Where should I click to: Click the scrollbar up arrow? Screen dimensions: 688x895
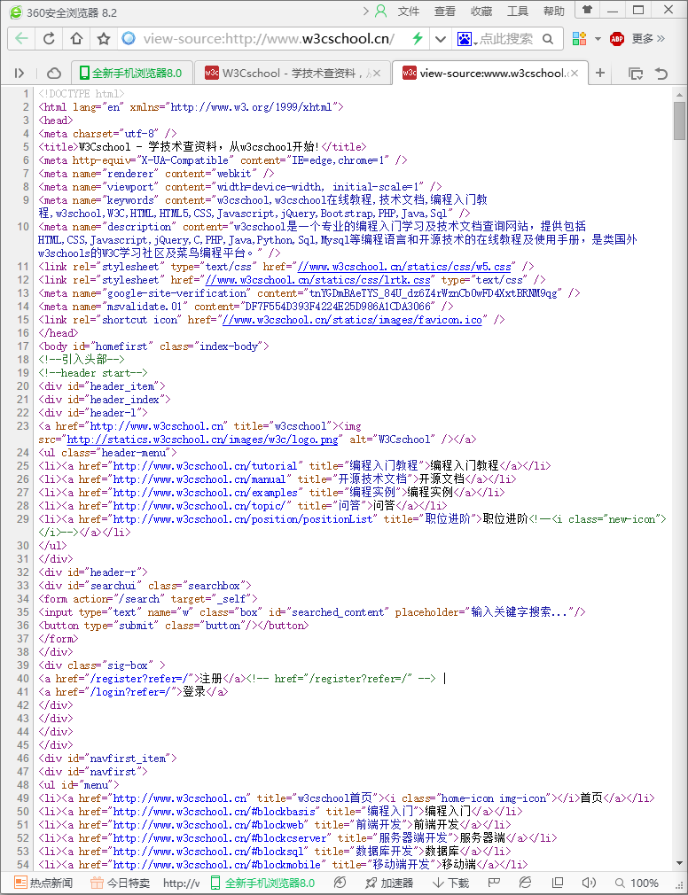[x=679, y=94]
